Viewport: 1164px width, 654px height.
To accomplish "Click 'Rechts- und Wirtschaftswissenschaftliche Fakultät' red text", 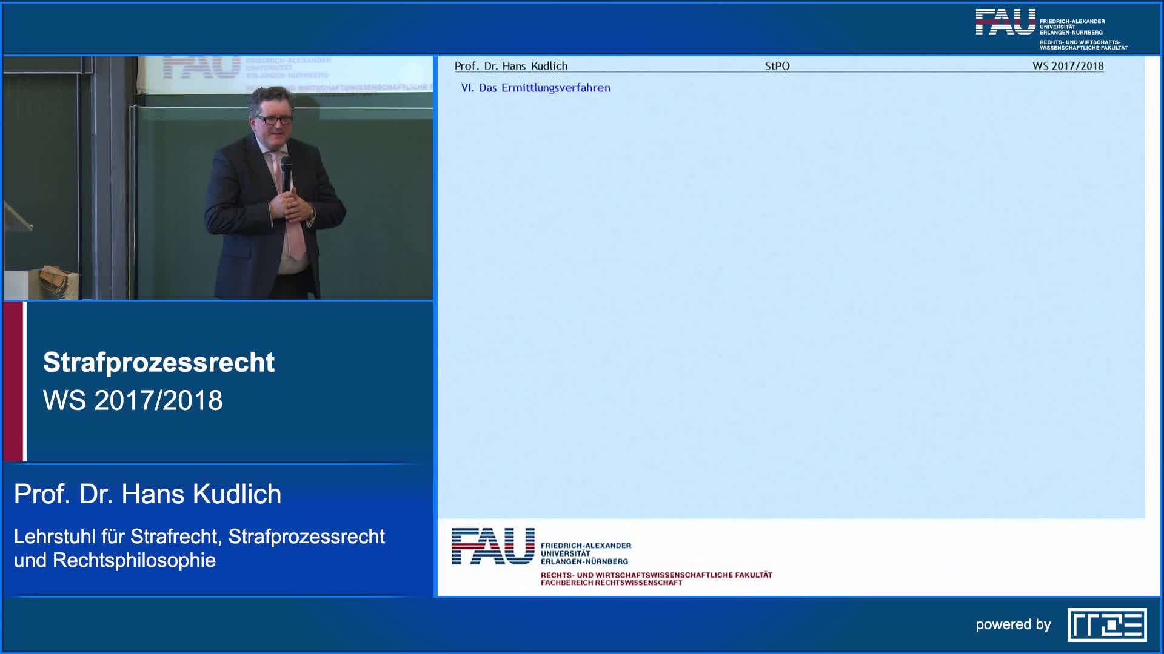I will click(656, 575).
